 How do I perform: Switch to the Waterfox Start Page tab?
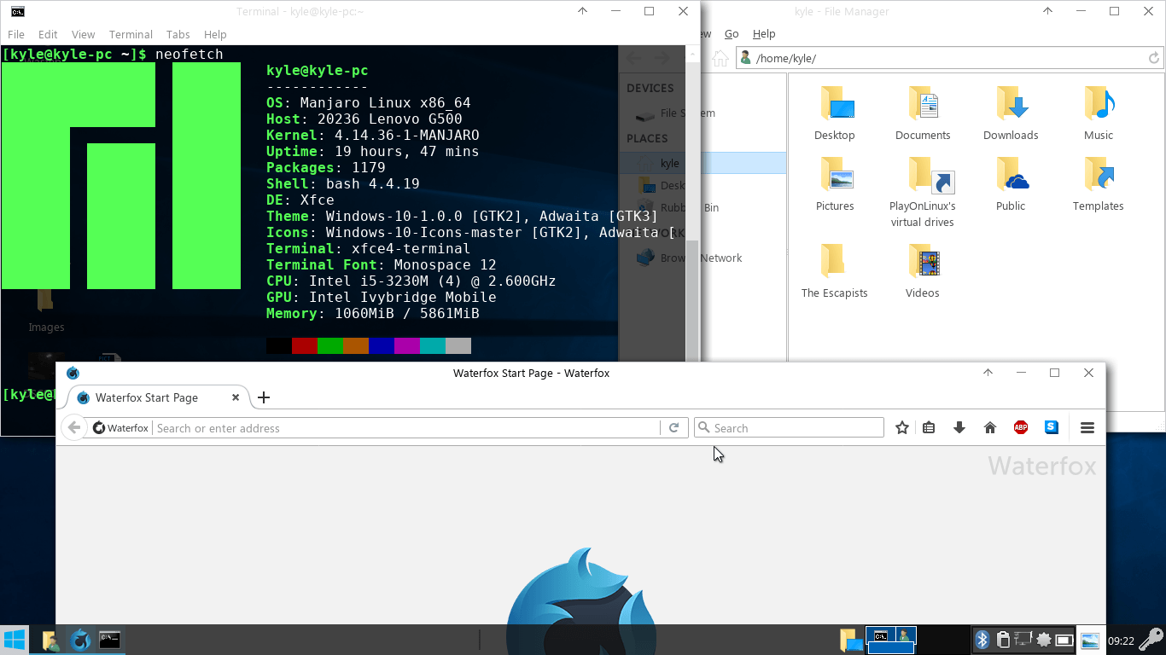tap(146, 397)
